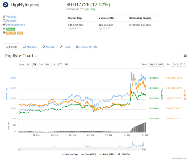Set chart zoom to YTD
The image size is (194, 159).
pyautogui.click(x=60, y=65)
